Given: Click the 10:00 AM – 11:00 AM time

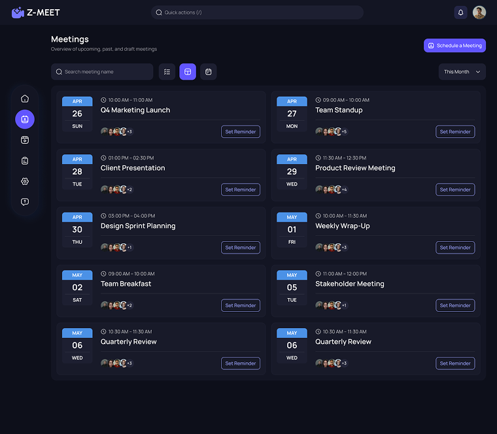Looking at the screenshot, I should (x=130, y=100).
